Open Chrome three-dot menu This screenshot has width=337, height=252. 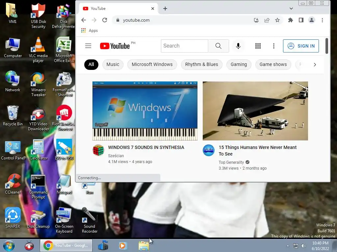point(322,20)
